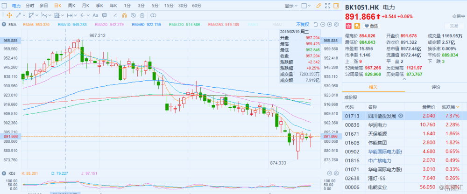This screenshot has height=194, width=467.
Task: Select 月K monthly candlestick tab
Action: (85, 6)
